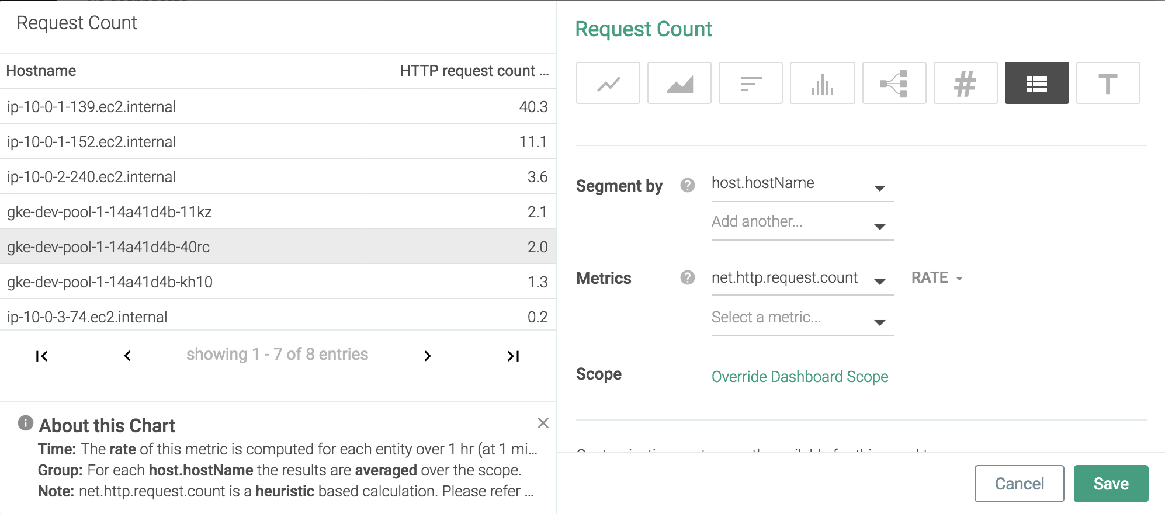Select row ip-10-0-3-74.ec2.internal
Screen dimensions: 1165x514
coord(278,315)
